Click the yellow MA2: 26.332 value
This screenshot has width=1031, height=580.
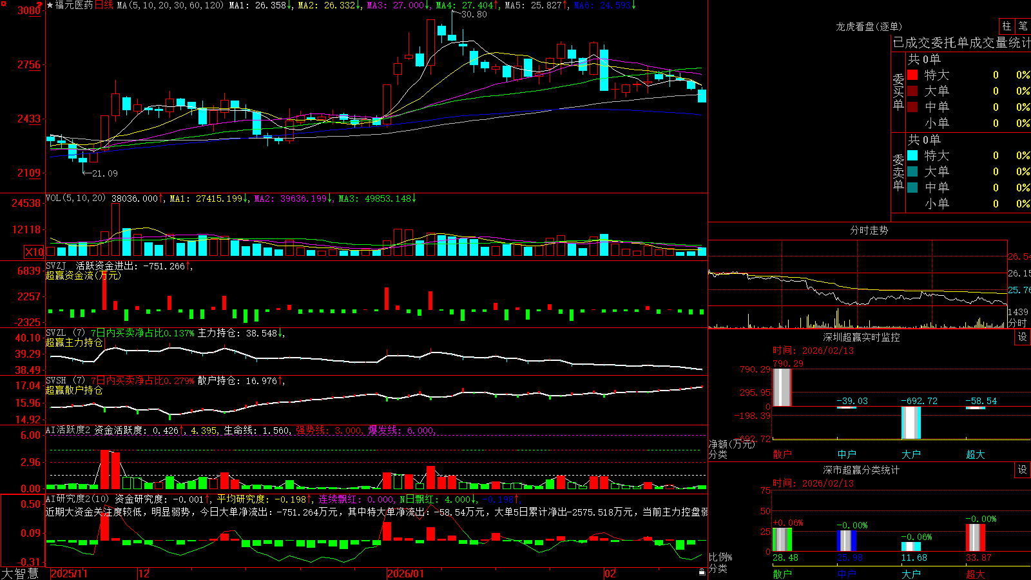point(329,5)
